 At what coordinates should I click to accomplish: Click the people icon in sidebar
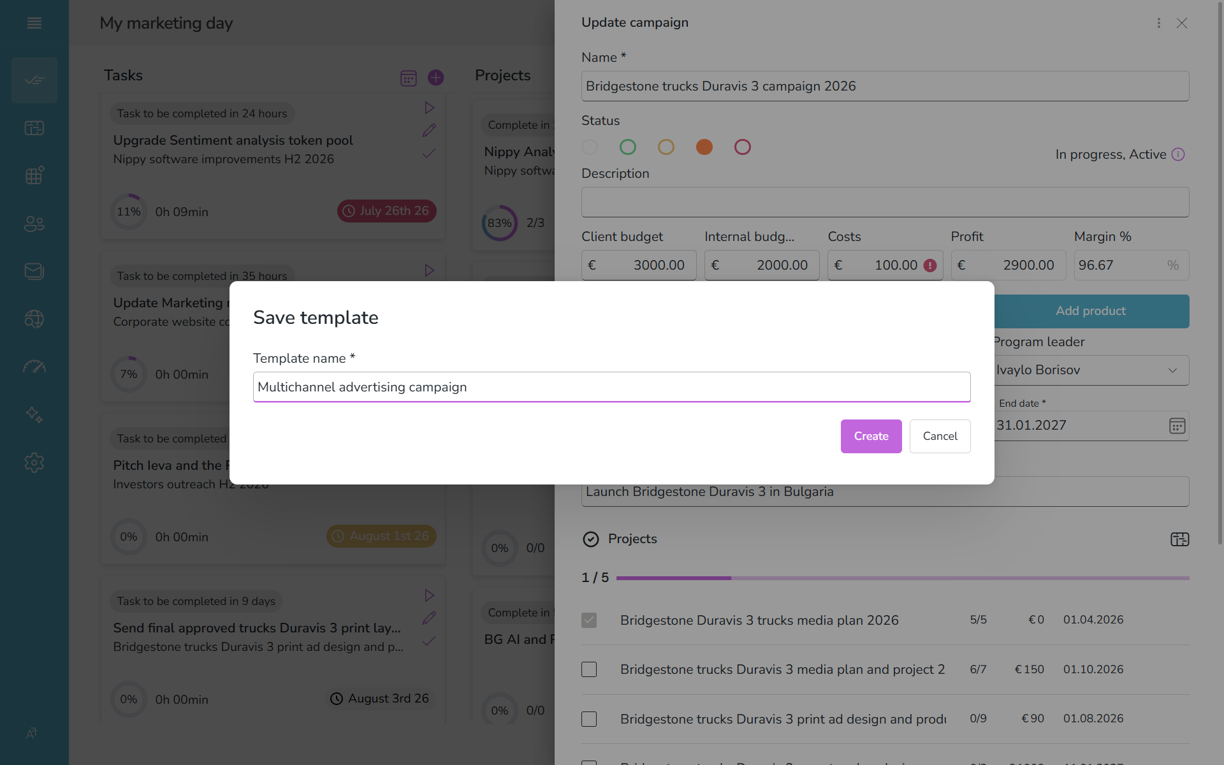tap(34, 224)
